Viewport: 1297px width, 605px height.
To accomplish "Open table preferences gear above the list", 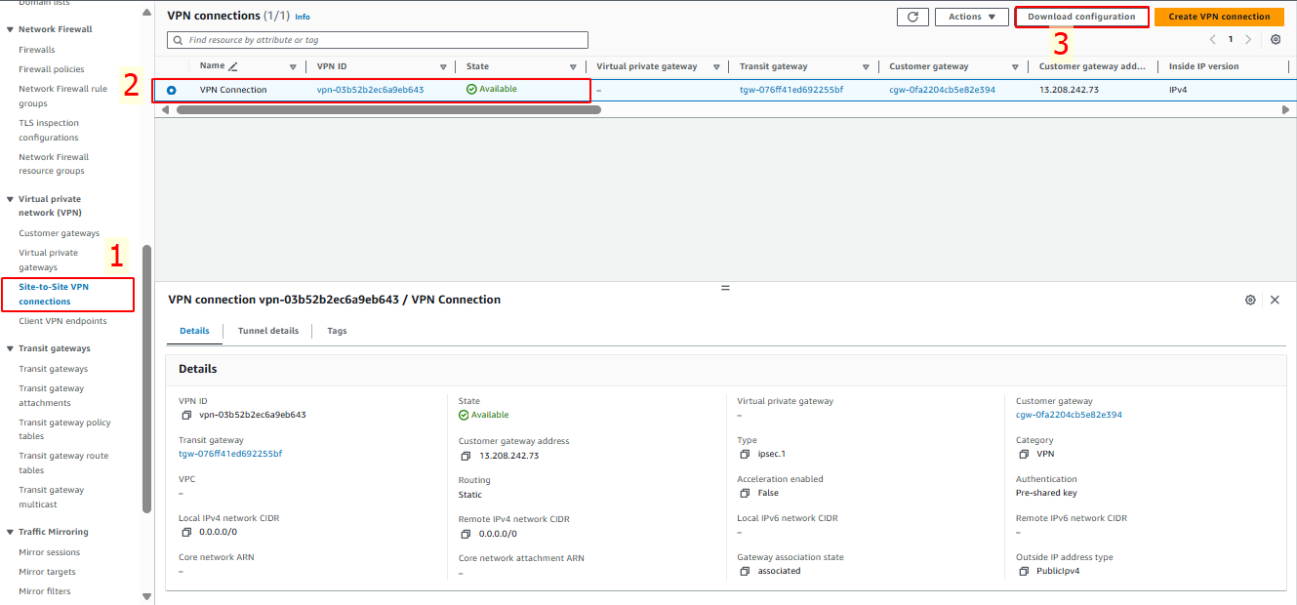I will click(x=1276, y=39).
